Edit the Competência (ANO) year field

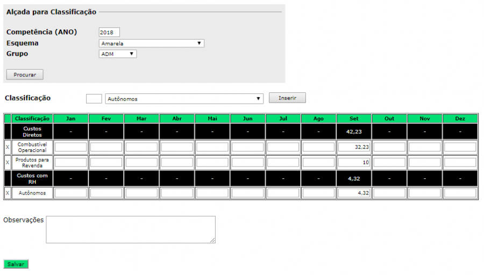[110, 32]
